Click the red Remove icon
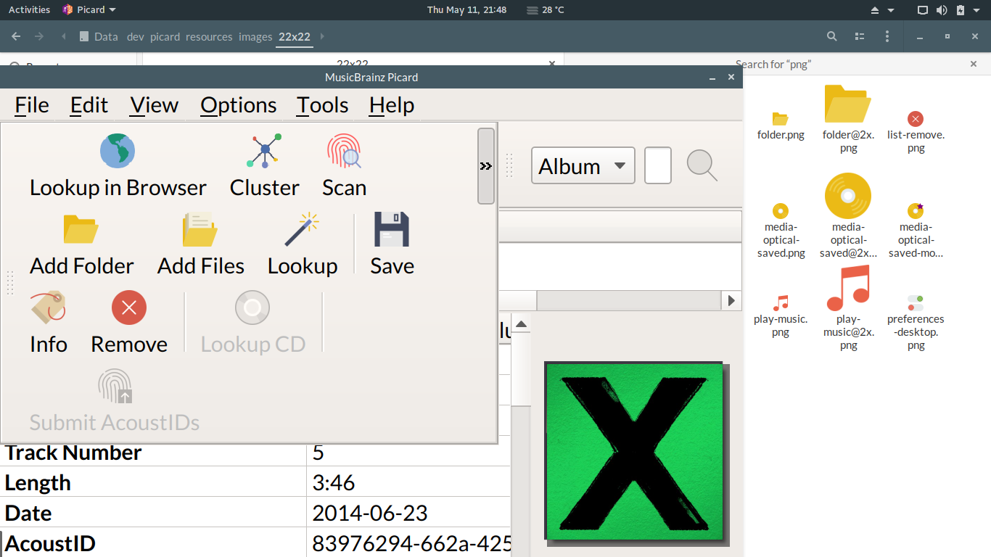 pyautogui.click(x=129, y=308)
